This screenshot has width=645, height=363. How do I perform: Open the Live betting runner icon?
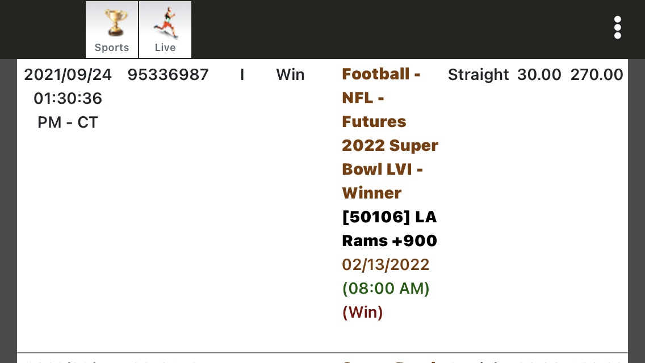[165, 29]
